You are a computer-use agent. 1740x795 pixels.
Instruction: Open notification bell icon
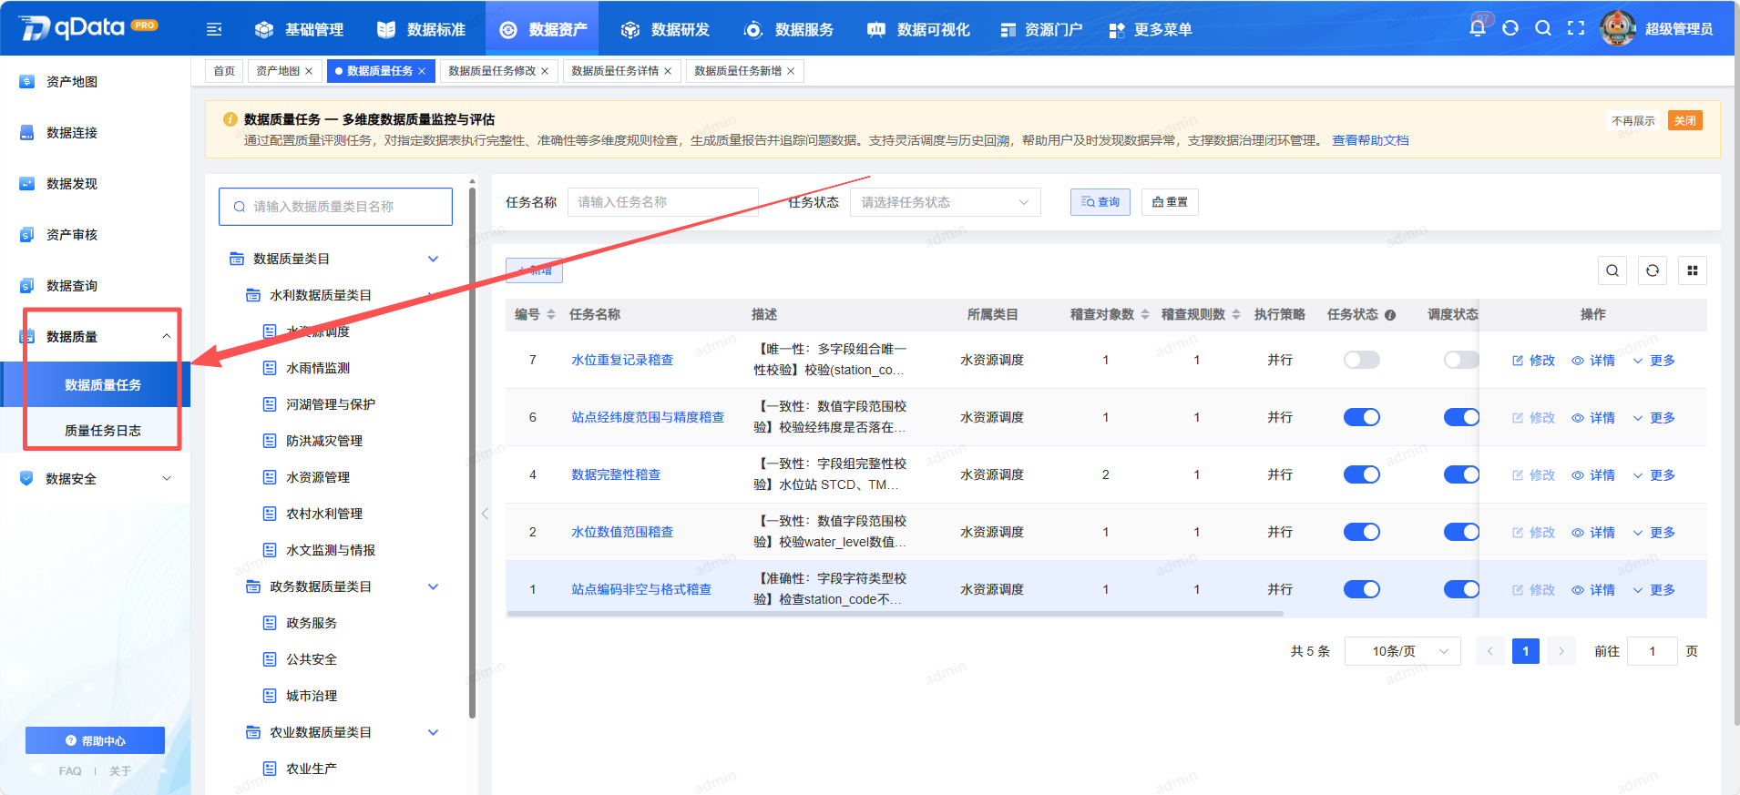[x=1478, y=27]
